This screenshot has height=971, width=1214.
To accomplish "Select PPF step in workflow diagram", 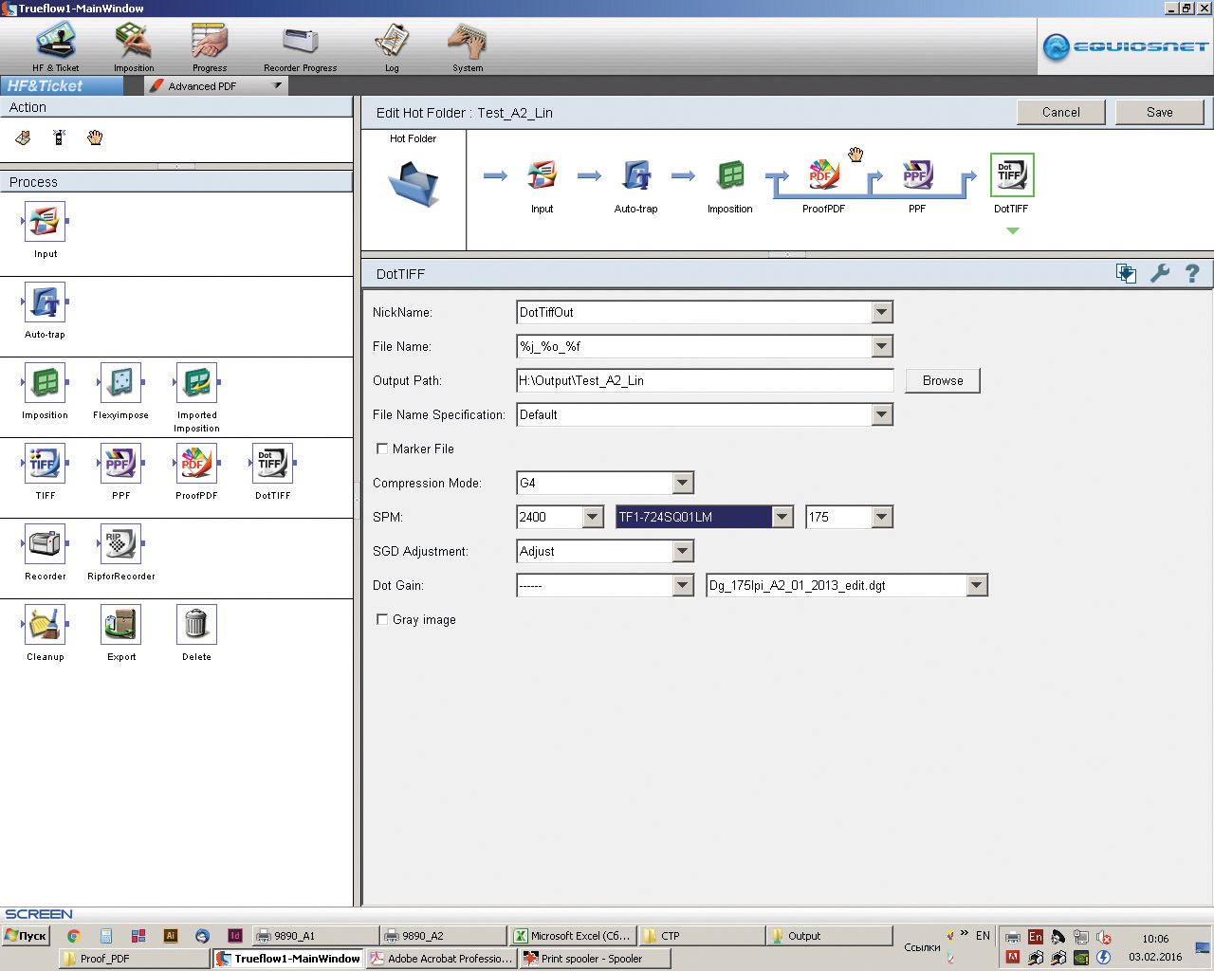I will coord(917,175).
